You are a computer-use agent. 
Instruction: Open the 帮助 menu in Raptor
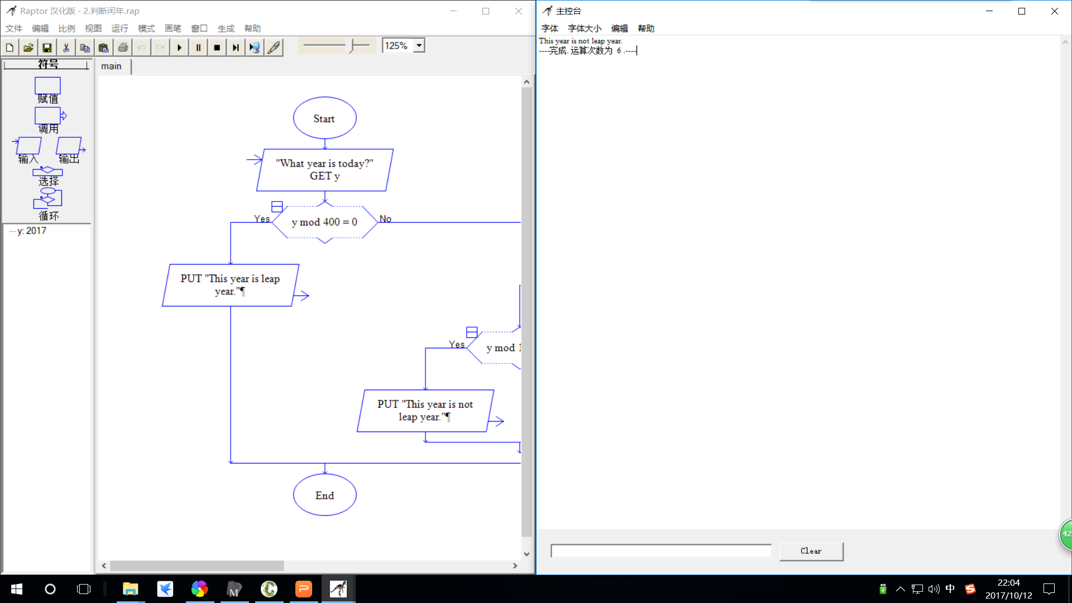coord(252,28)
